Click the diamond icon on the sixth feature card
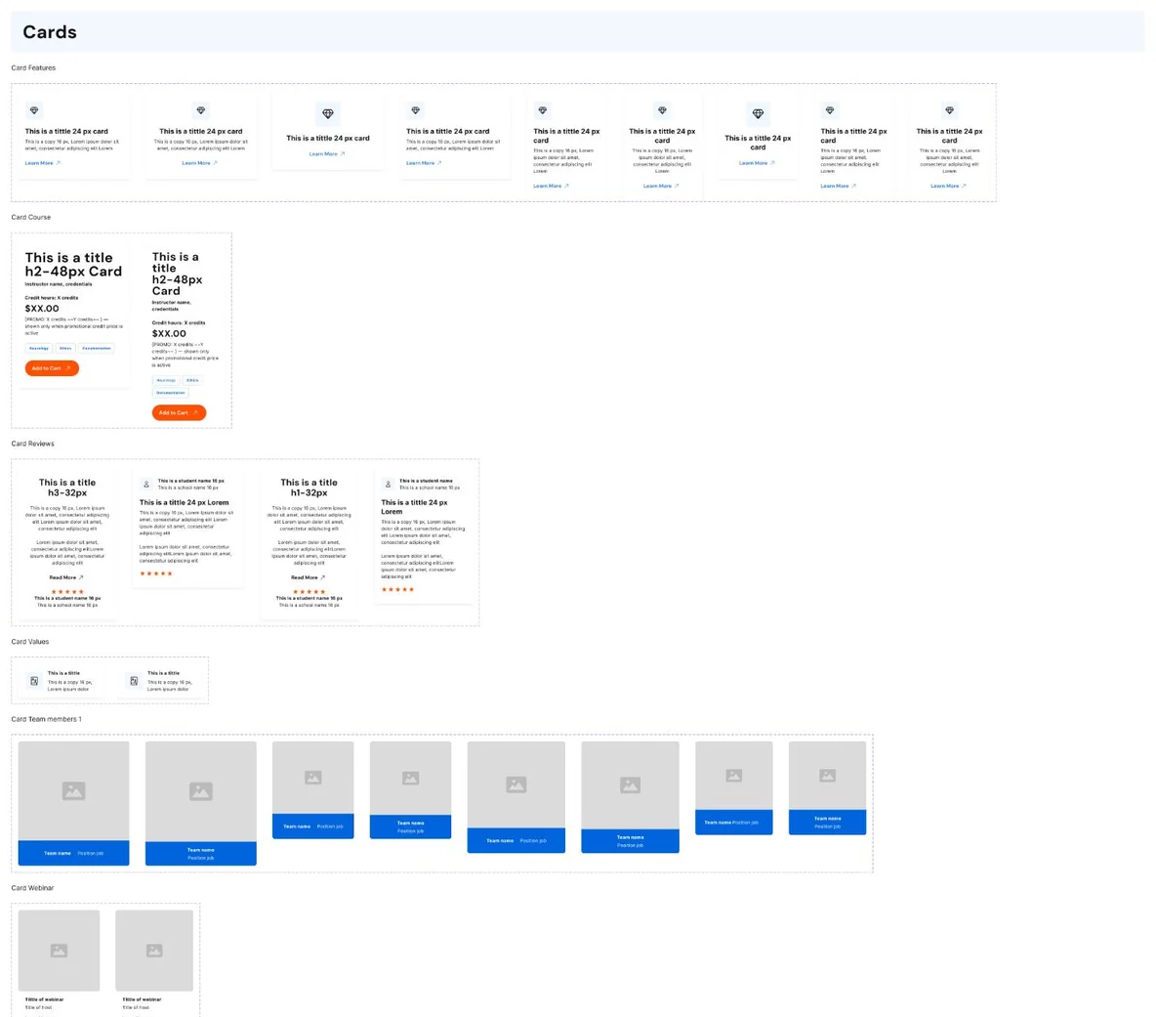This screenshot has height=1017, width=1156. (662, 110)
